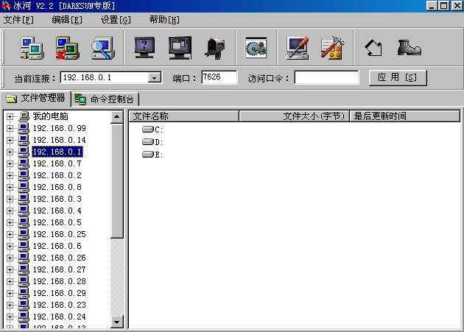Click the computer with screwdriver icon
464x332 pixels.
point(297,49)
